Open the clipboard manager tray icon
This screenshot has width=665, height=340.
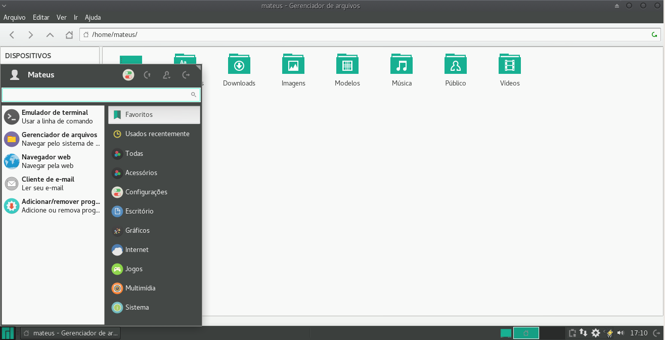tap(572, 333)
